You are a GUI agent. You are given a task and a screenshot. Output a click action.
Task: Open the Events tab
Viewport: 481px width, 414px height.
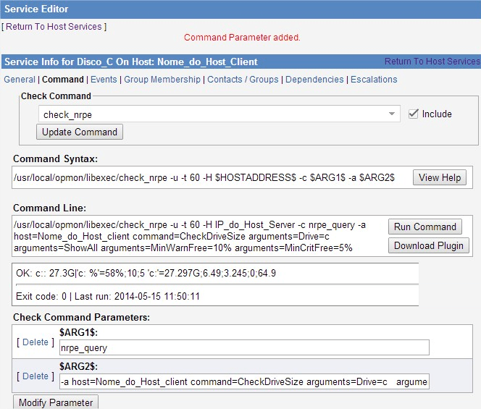[x=104, y=80]
